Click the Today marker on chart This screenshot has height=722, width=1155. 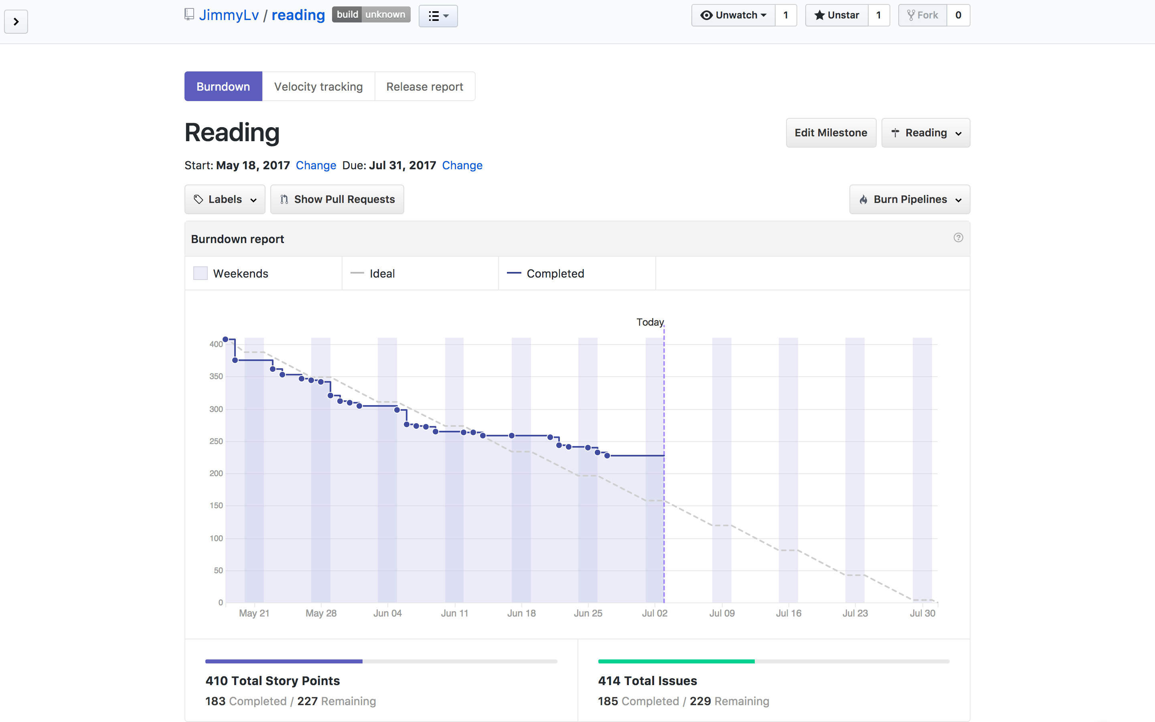pyautogui.click(x=650, y=322)
